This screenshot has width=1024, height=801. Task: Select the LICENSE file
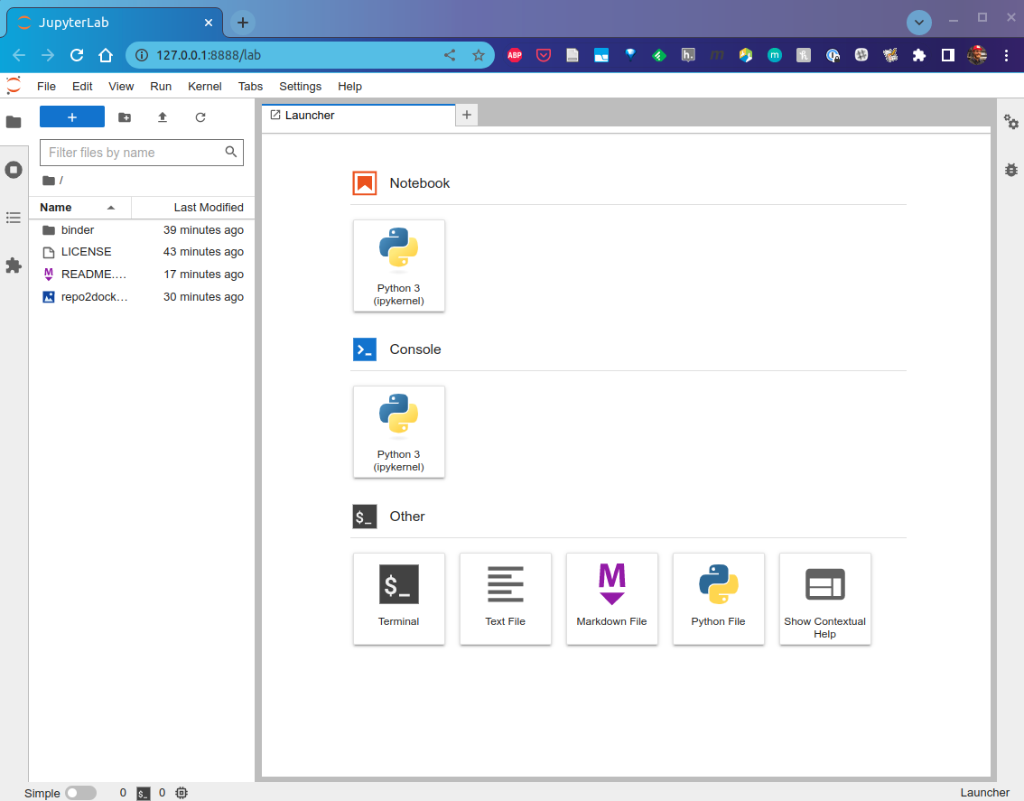pyautogui.click(x=142, y=252)
